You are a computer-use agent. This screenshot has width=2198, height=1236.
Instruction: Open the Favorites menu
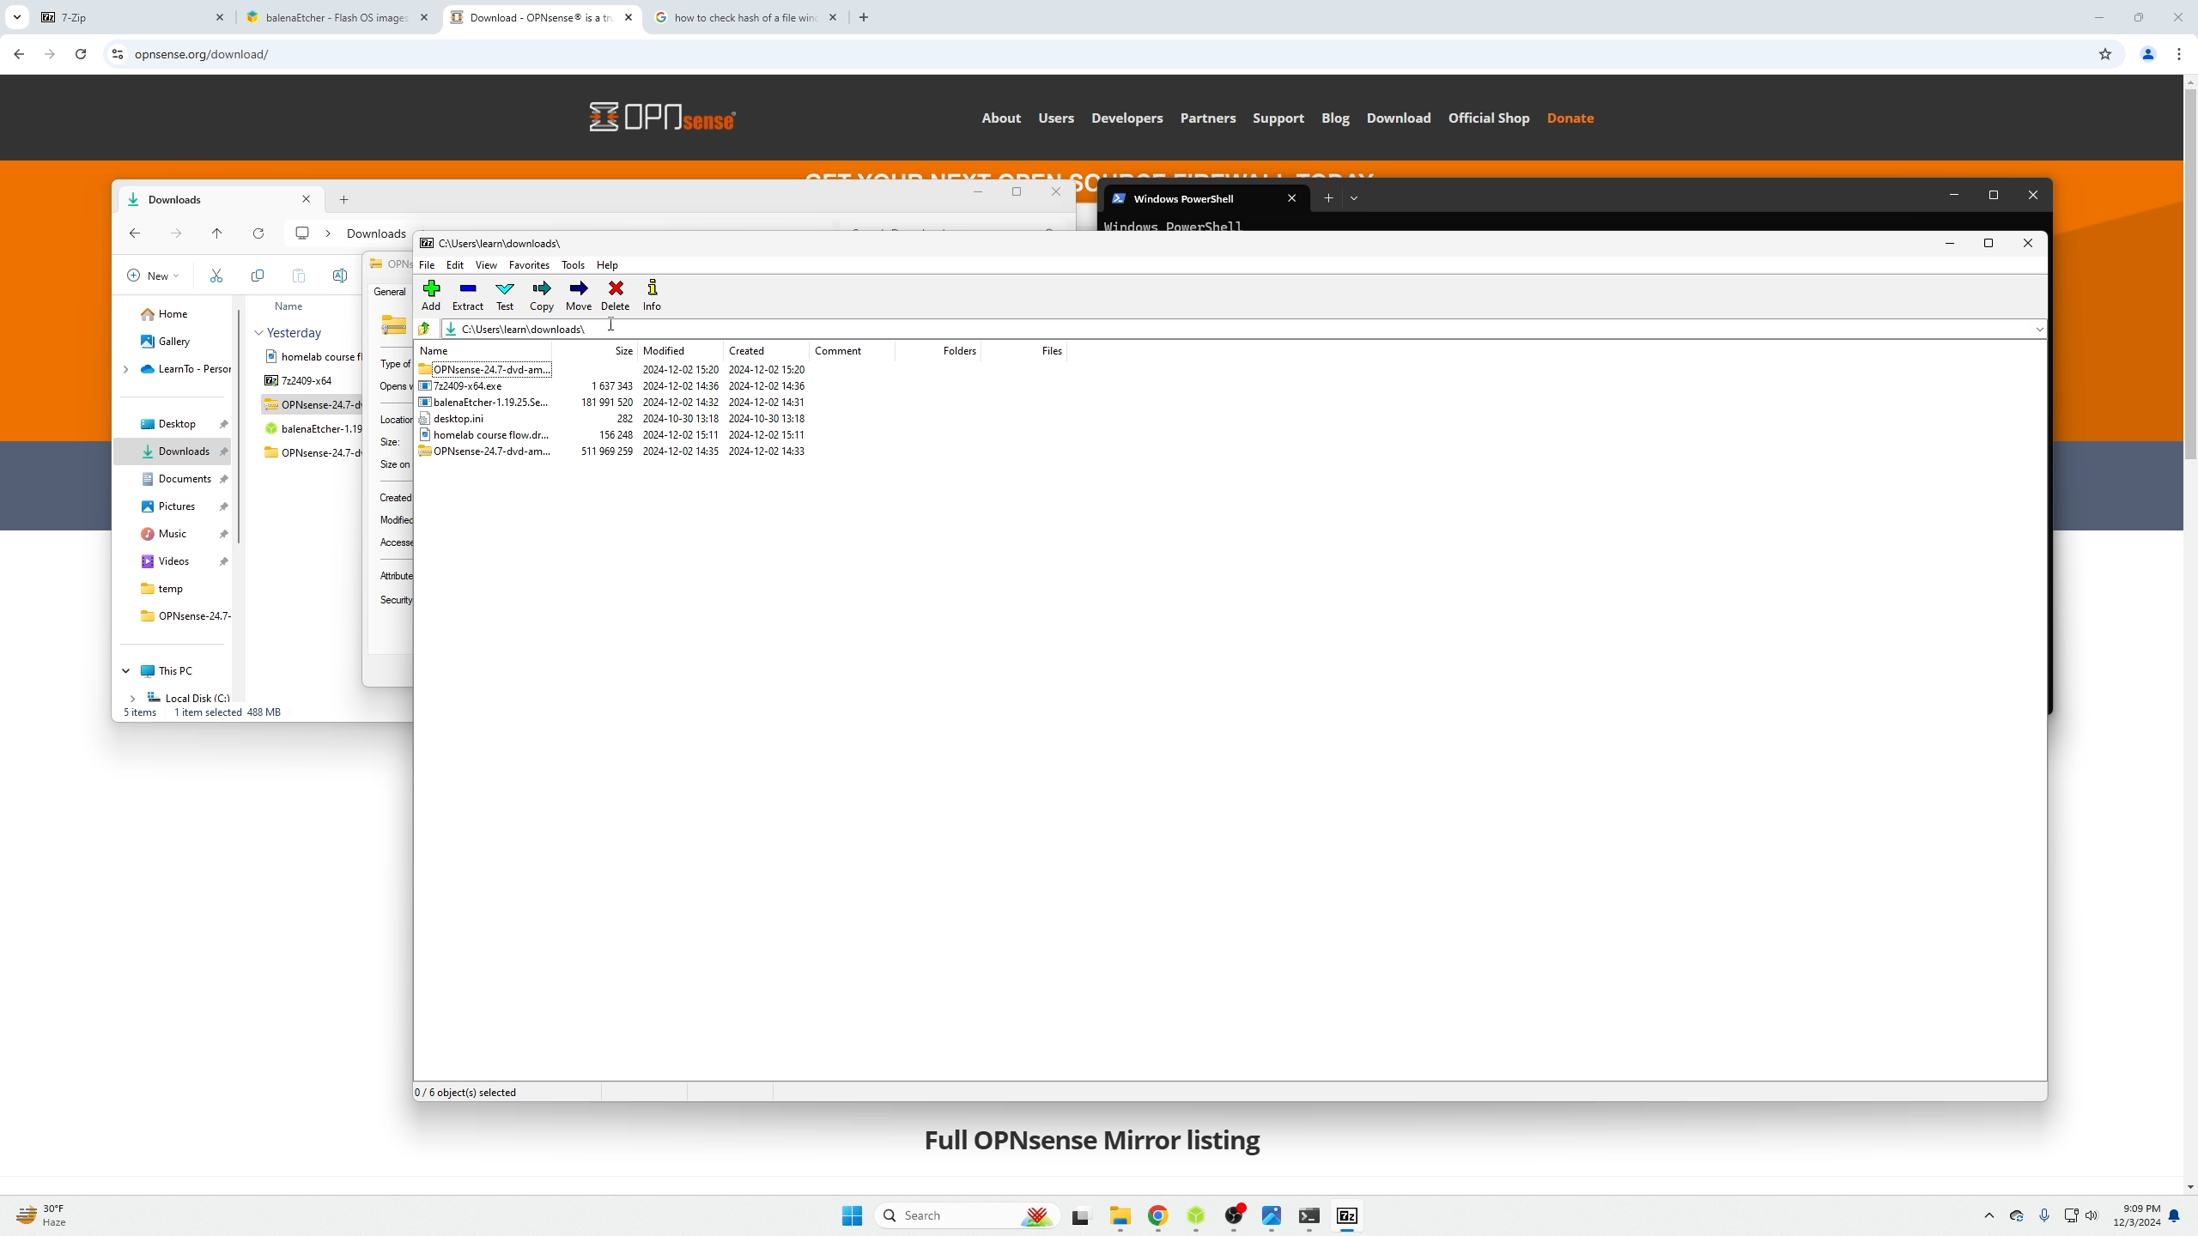pos(529,265)
